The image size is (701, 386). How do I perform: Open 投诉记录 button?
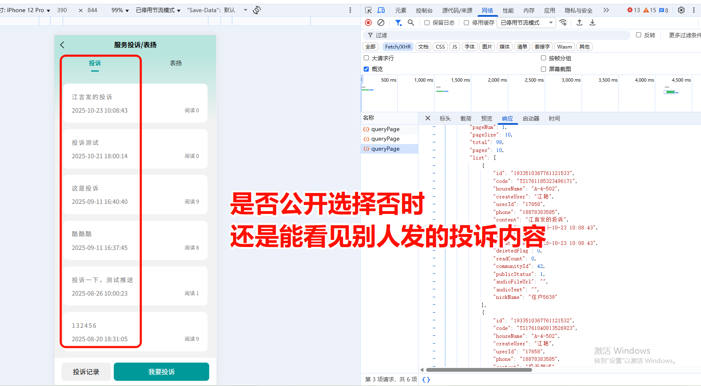click(x=86, y=372)
